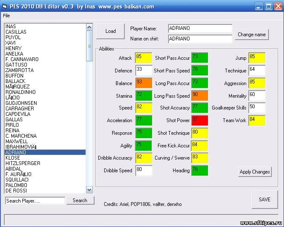Click the Goalkeeper Skills value field

(257, 108)
